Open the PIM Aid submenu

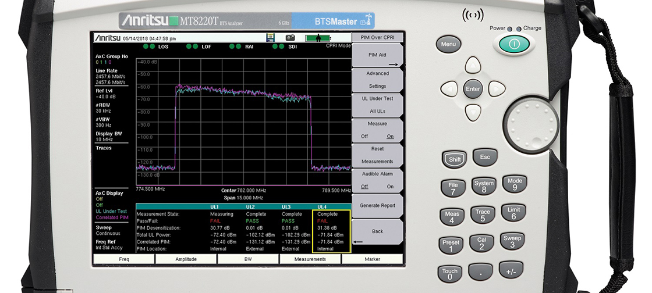pyautogui.click(x=377, y=56)
